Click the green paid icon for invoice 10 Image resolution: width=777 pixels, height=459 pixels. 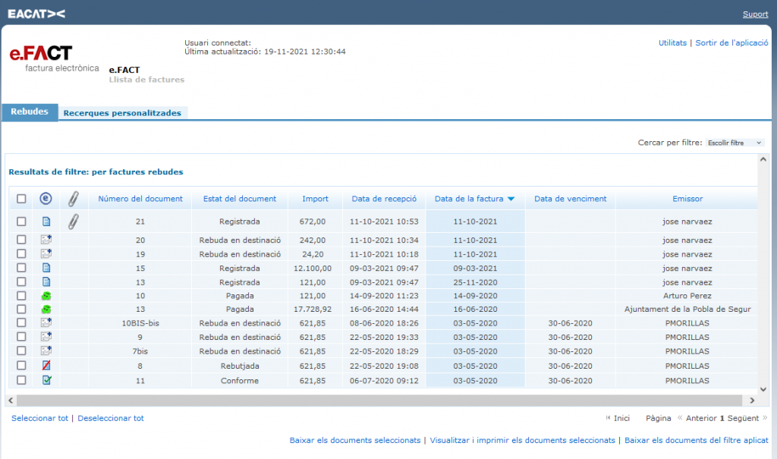[x=46, y=295]
